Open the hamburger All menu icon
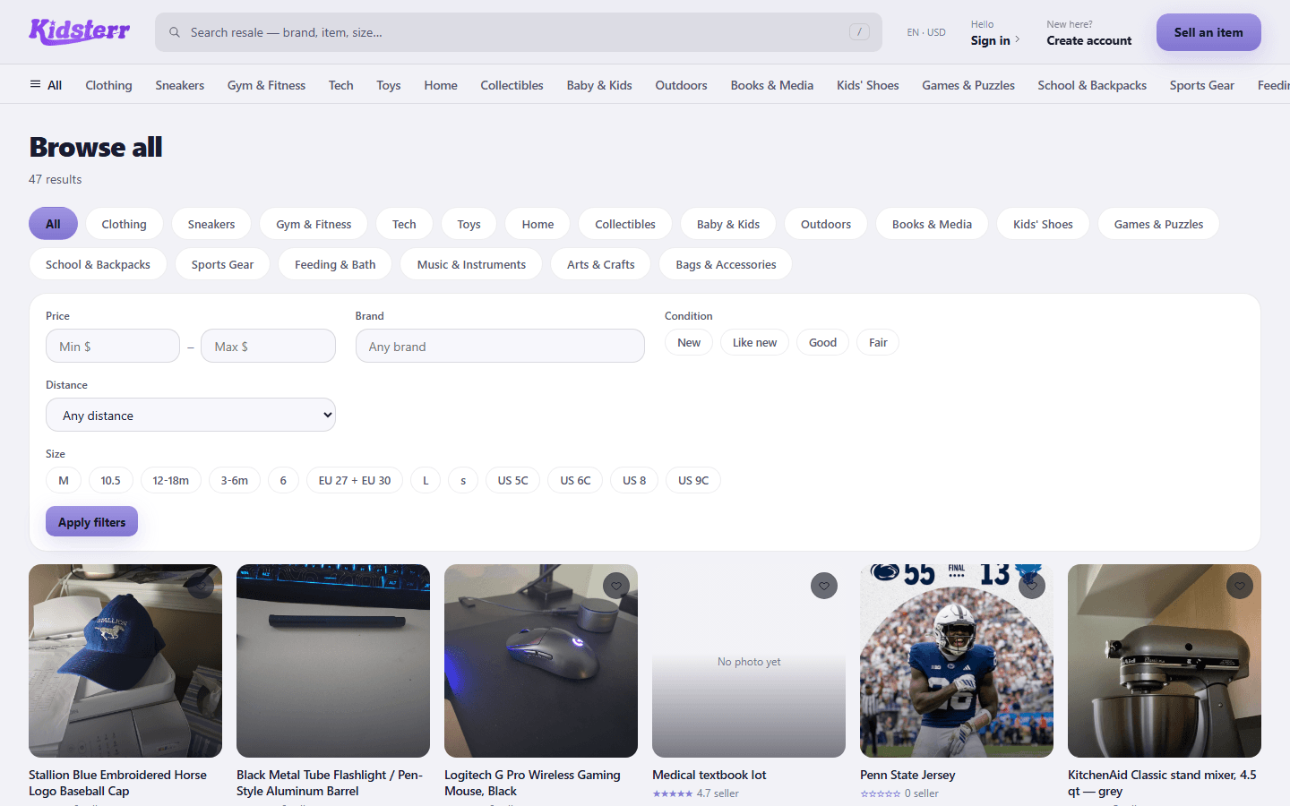The image size is (1290, 806). (x=35, y=84)
